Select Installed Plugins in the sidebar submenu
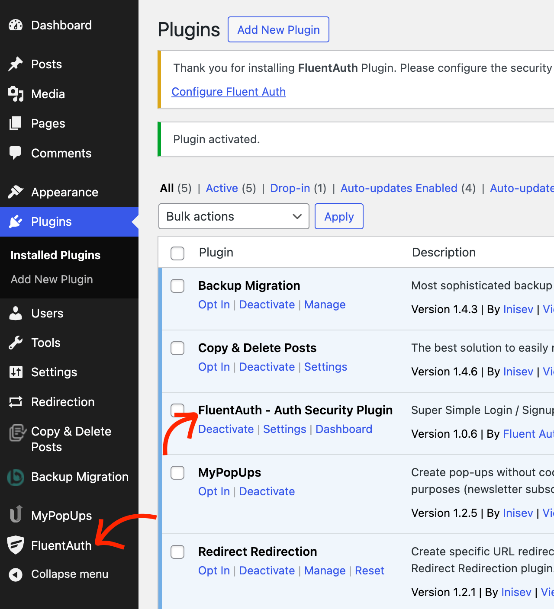 55,255
